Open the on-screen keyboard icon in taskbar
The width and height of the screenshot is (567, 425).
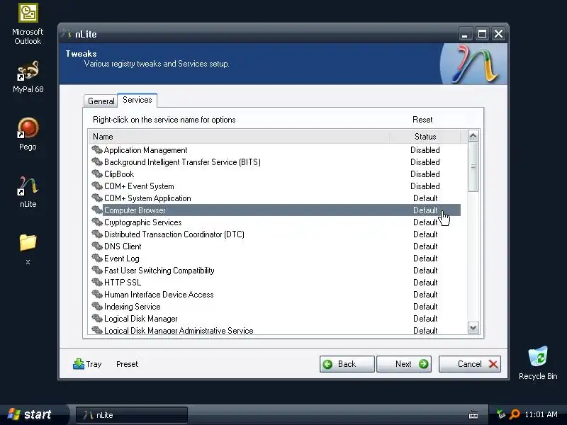[473, 414]
